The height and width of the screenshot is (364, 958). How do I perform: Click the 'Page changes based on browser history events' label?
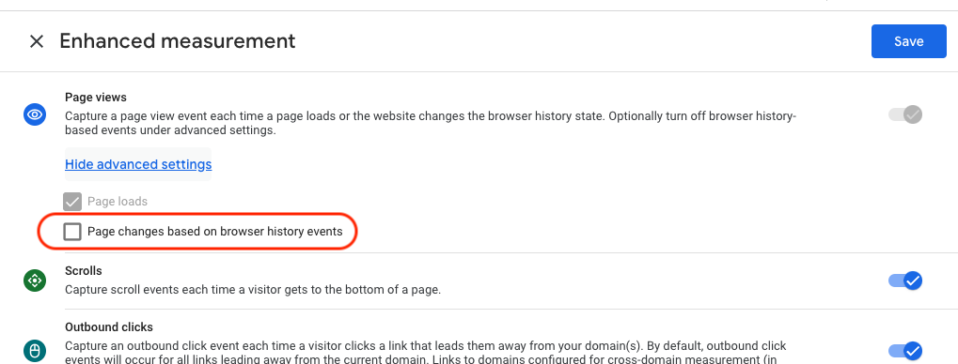[x=215, y=232]
